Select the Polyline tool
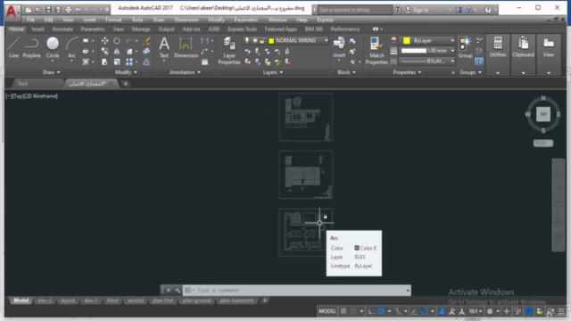This screenshot has width=571, height=321. (x=32, y=47)
